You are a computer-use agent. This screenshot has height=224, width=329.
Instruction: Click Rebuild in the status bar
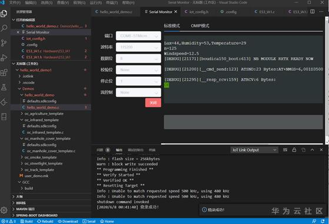(x=45, y=221)
